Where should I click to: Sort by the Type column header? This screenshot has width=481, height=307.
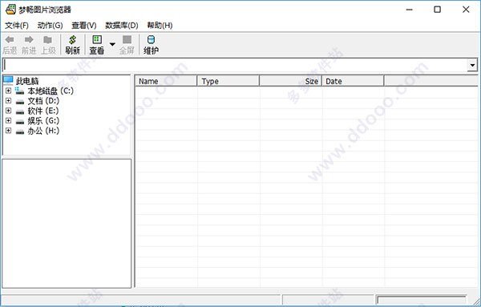tap(228, 81)
